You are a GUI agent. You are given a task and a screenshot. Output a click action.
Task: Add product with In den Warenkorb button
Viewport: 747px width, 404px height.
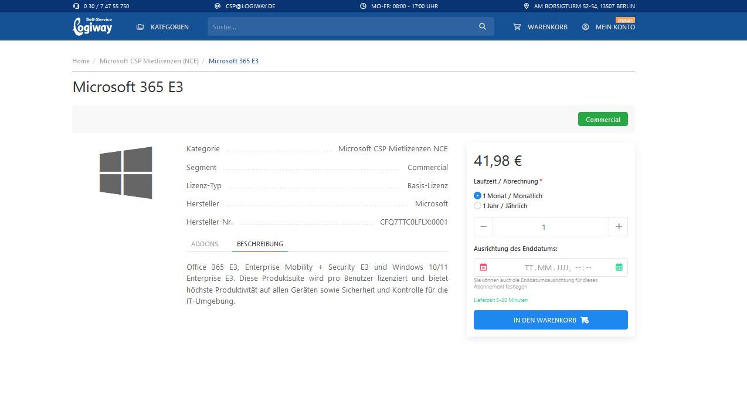(x=551, y=320)
